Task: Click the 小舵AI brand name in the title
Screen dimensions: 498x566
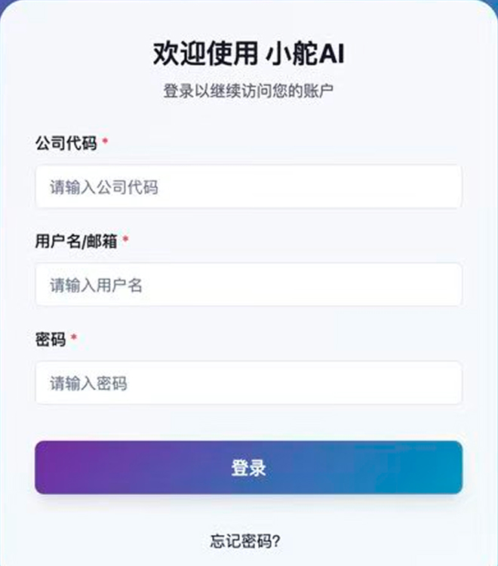Action: (x=306, y=54)
